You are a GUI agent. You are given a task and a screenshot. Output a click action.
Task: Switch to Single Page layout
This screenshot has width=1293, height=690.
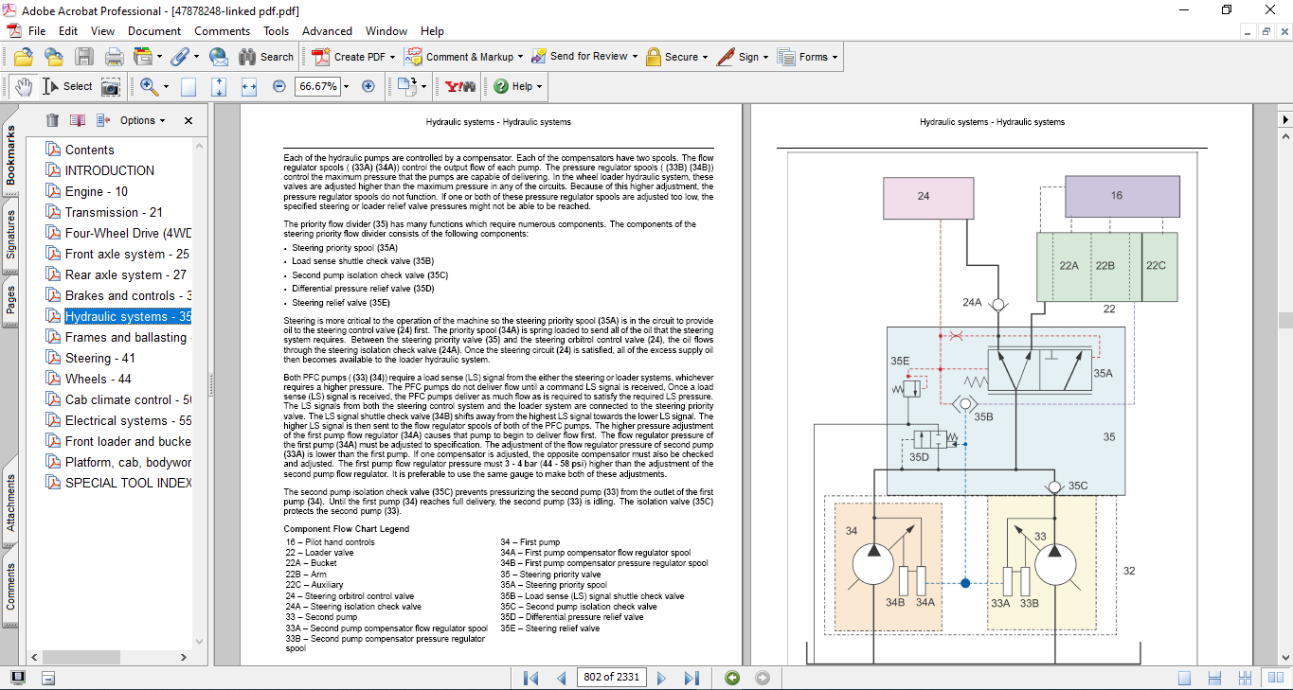coord(1184,678)
